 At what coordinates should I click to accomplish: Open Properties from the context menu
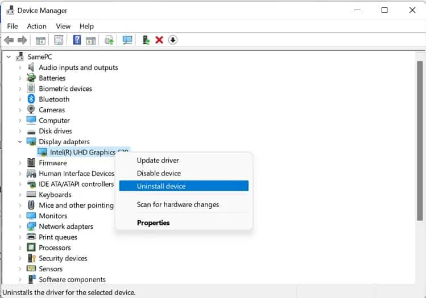pyautogui.click(x=153, y=223)
